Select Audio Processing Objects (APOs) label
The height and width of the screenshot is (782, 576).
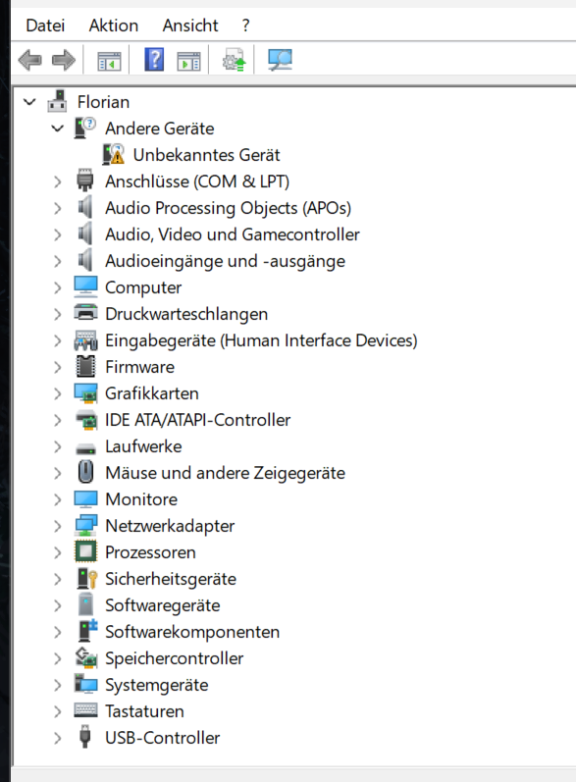(x=228, y=207)
